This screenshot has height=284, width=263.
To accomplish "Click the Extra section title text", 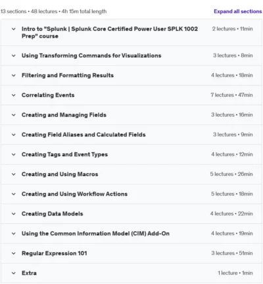I will [x=29, y=273].
